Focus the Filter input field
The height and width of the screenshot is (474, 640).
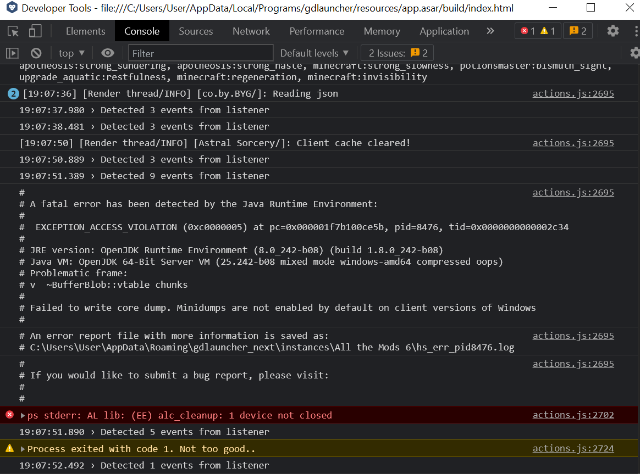coord(201,53)
